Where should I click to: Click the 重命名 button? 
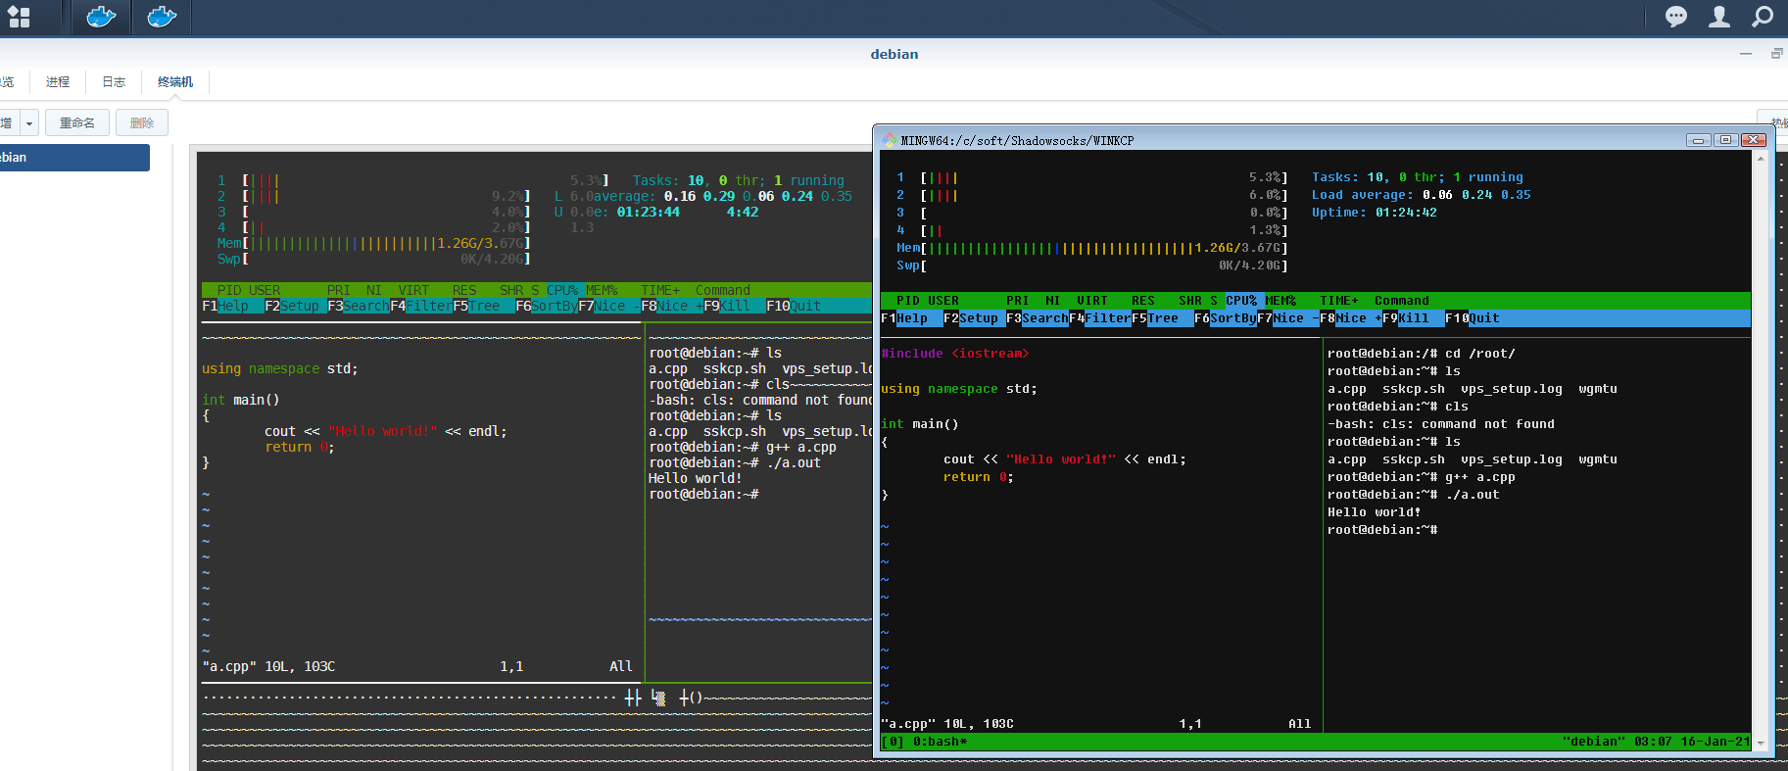click(77, 123)
